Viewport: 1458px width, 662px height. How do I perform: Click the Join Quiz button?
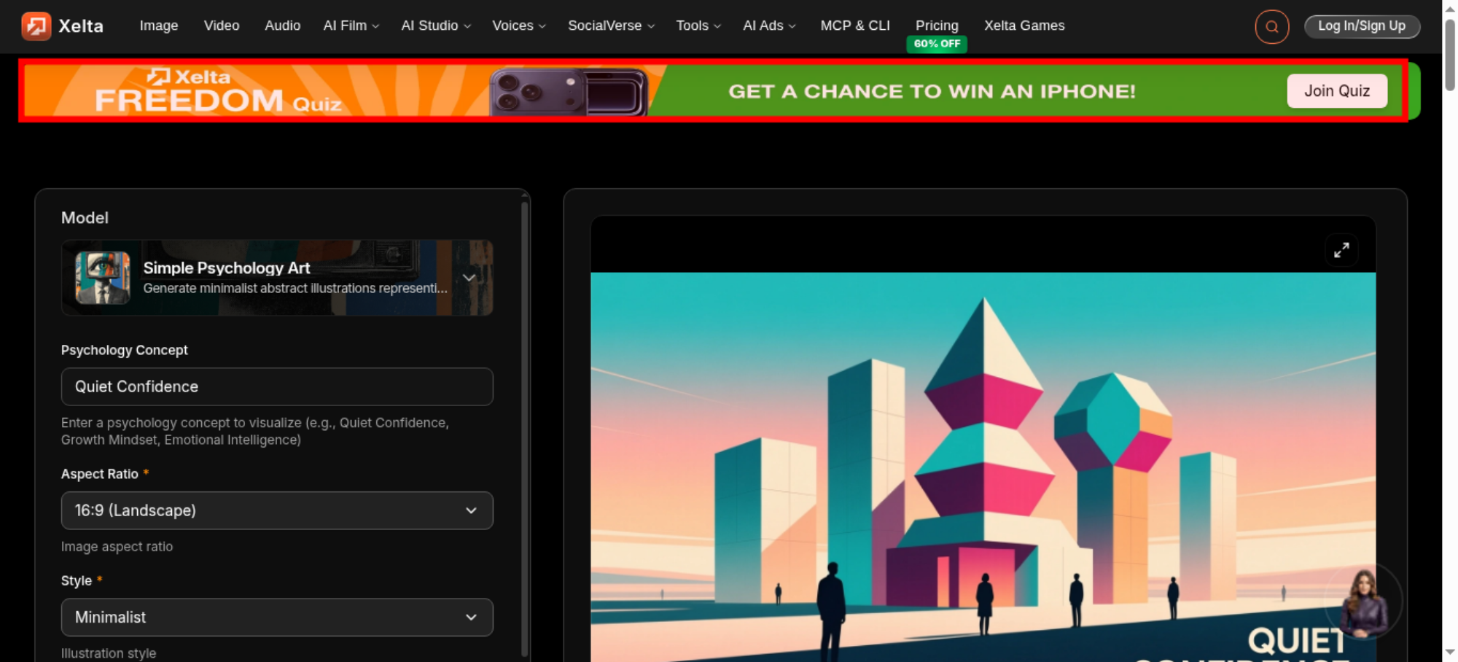coord(1337,91)
